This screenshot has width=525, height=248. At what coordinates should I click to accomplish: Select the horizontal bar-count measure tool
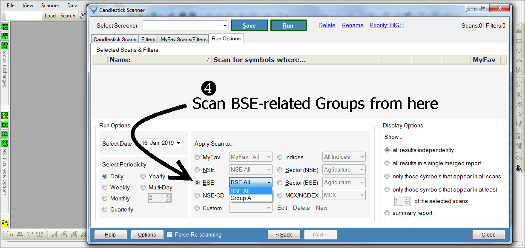pyautogui.click(x=20, y=234)
